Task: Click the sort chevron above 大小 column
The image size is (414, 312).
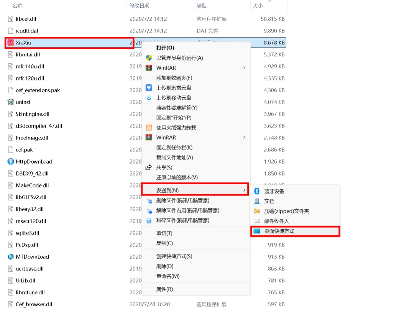Action: tap(269, 1)
